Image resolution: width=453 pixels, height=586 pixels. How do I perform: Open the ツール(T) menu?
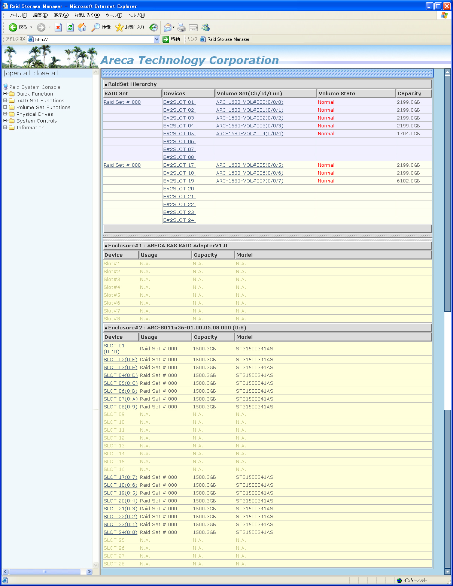coord(113,15)
